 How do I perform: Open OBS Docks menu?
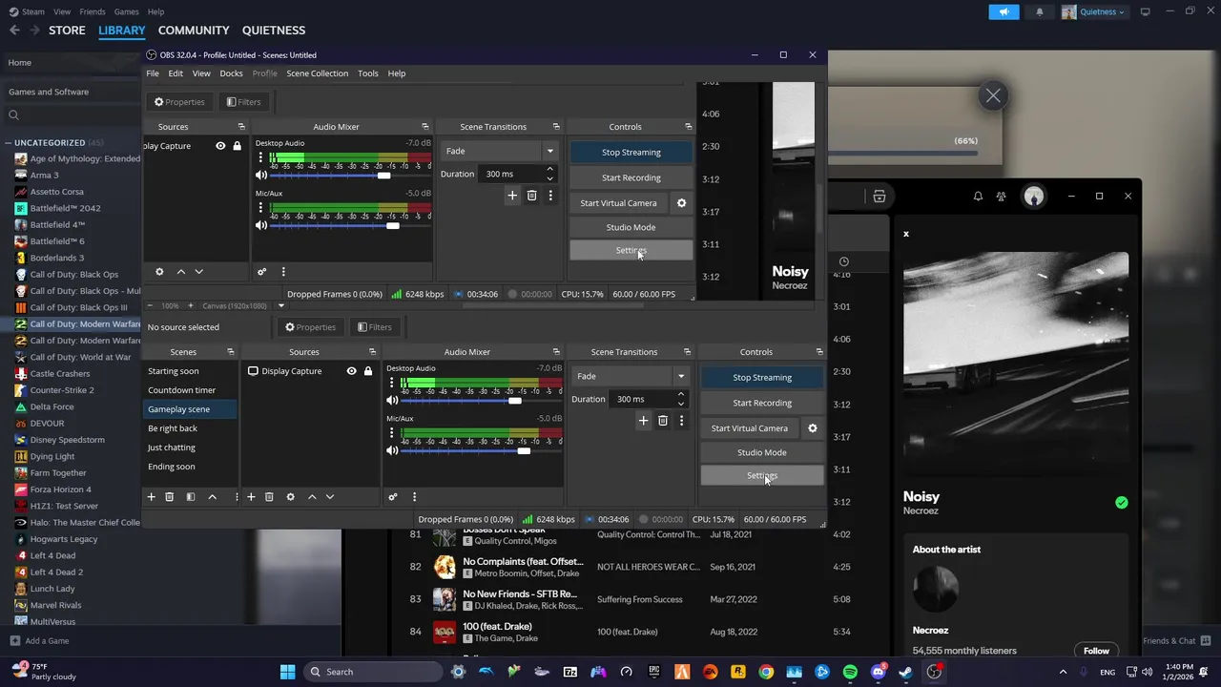231,73
